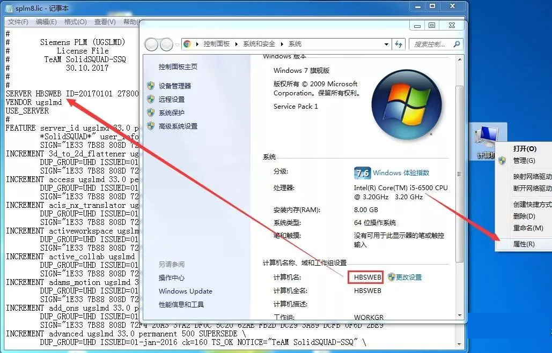
Task: Close the Notepad window
Action: point(453,6)
